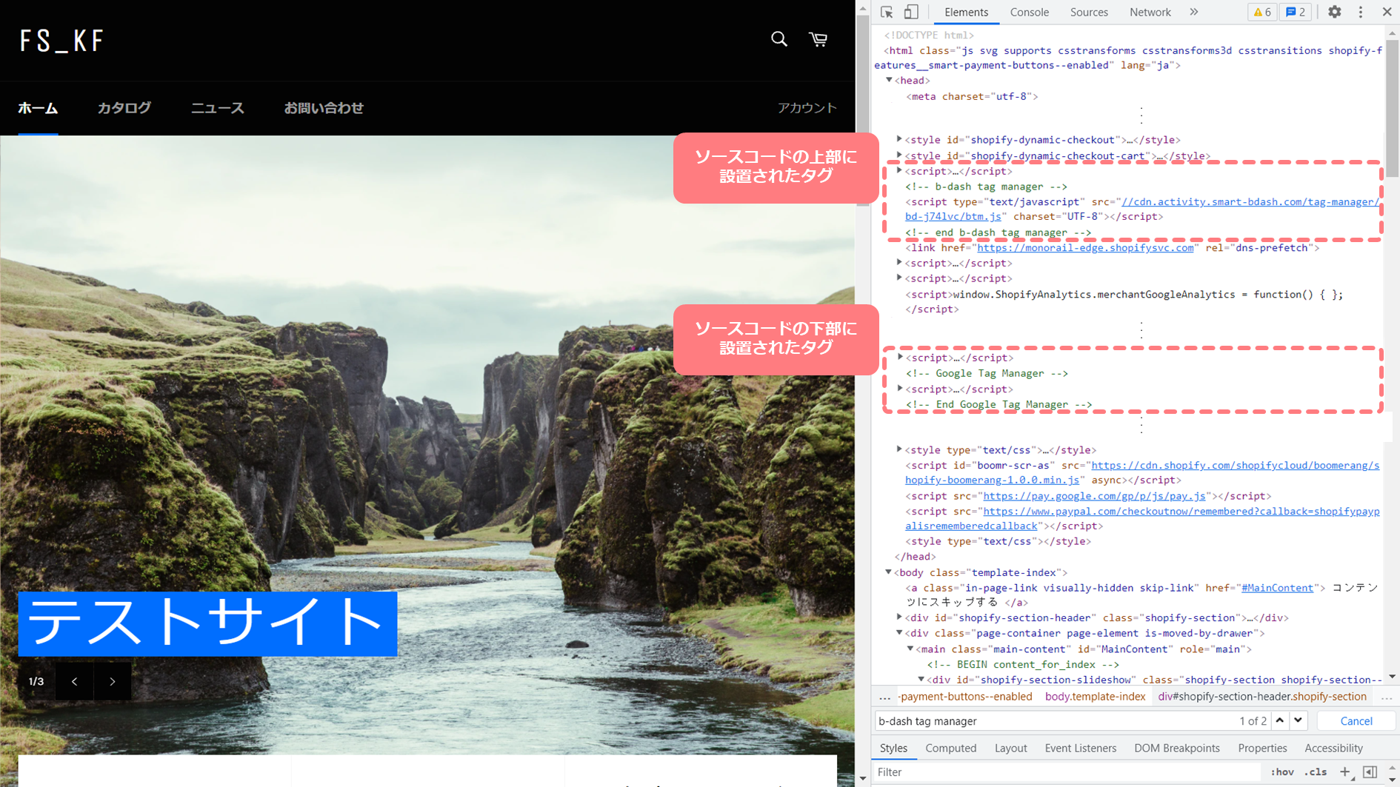Open the ホーム navigation item
1400x787 pixels.
[38, 108]
